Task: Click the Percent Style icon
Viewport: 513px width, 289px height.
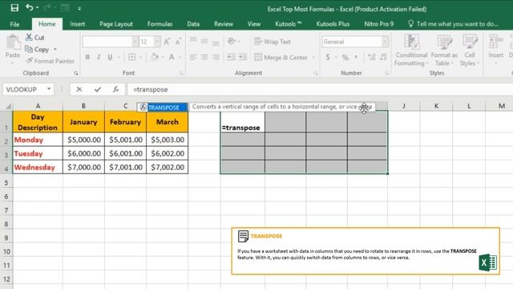Action: click(345, 57)
